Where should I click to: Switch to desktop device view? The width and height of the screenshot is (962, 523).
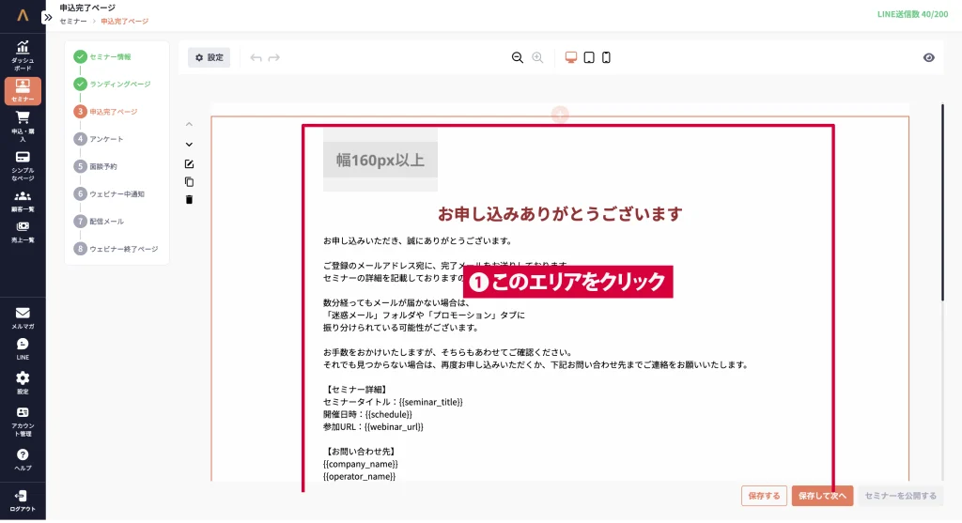point(570,57)
